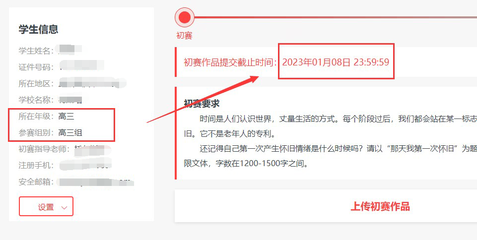Screen dimensions: 477x240
Task: Click the stage progress line after 初赛
Action: (336, 17)
